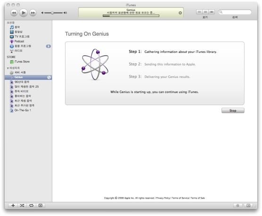The image size is (262, 216).
Task: Open the 90s music smart playlist
Action: pyautogui.click(x=28, y=82)
